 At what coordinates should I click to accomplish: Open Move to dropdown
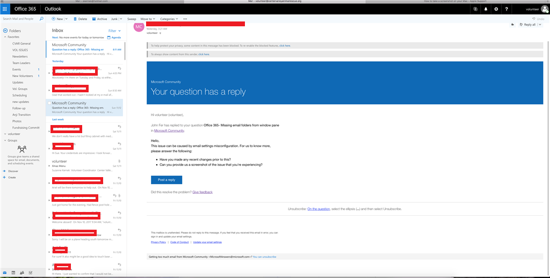[148, 19]
